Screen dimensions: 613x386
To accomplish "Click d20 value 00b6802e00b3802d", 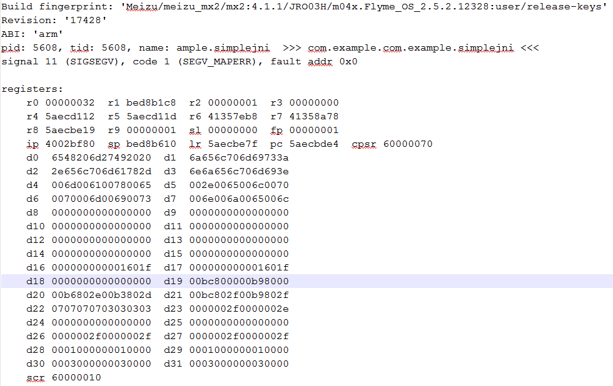I will point(101,295).
